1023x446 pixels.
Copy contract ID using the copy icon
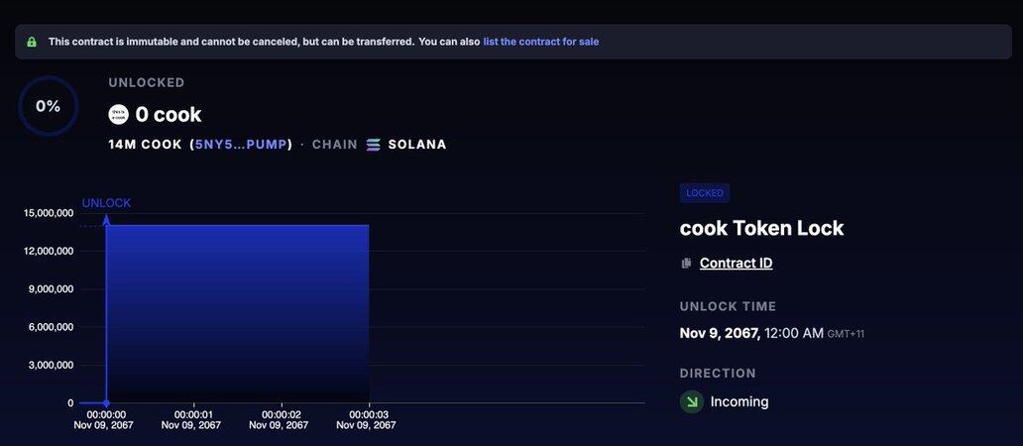[x=686, y=264]
